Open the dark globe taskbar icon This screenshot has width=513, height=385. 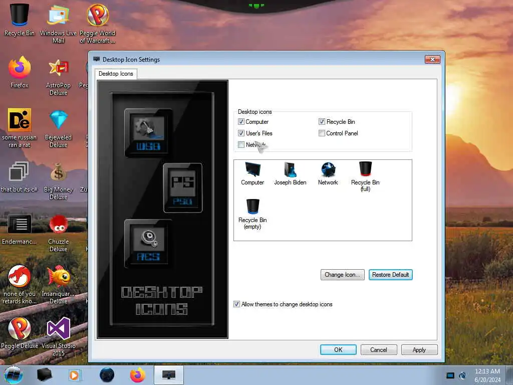(x=107, y=375)
